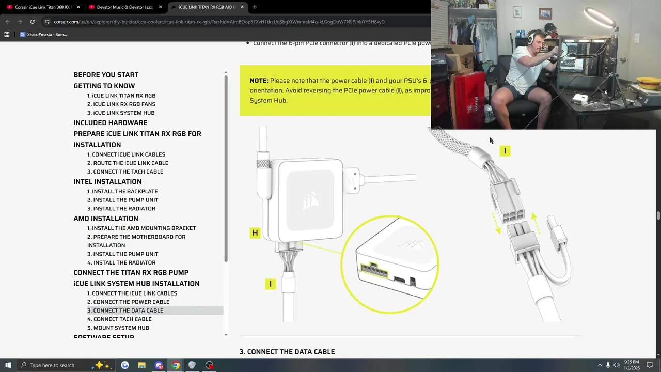The width and height of the screenshot is (661, 372).
Task: Select Intel 3. INSTALL THE RADIATOR
Action: coord(121,209)
